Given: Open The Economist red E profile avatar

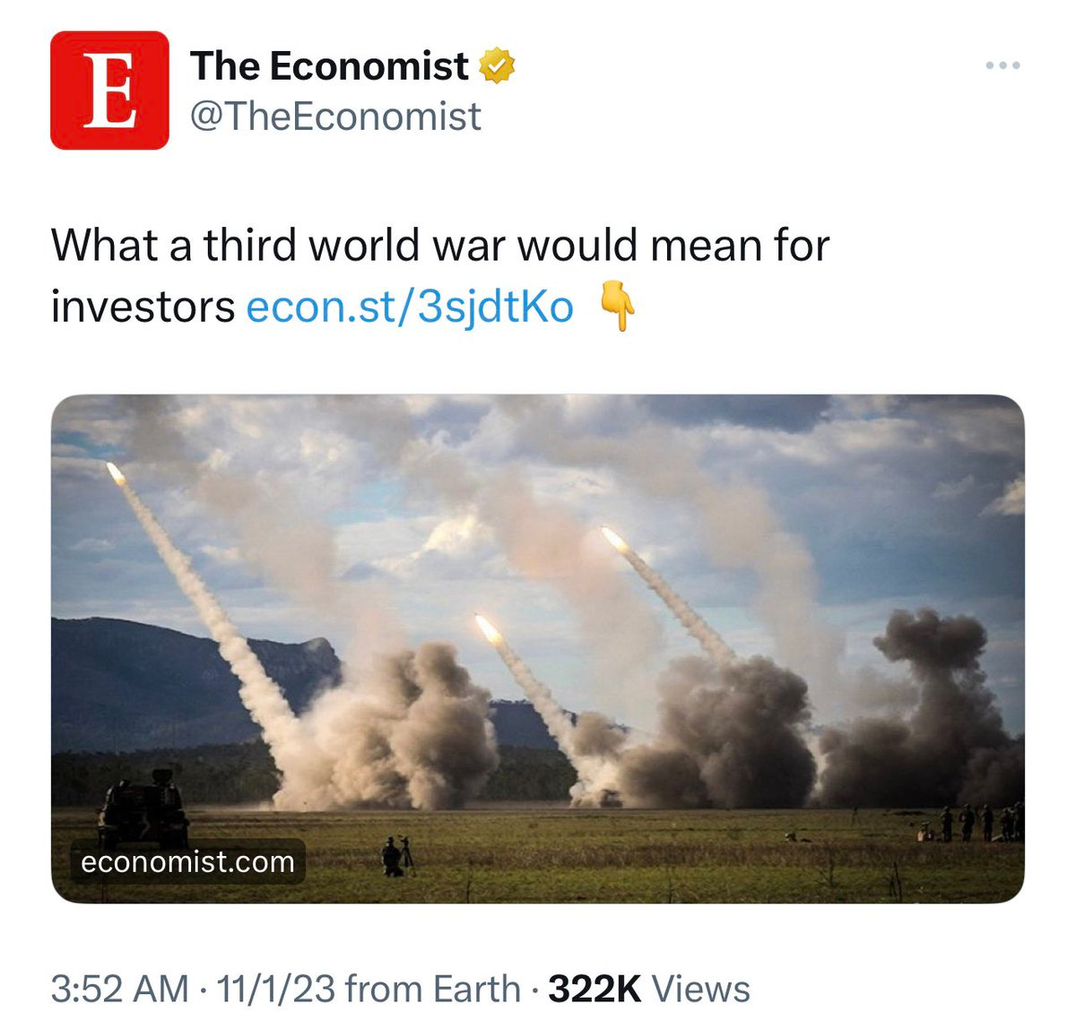Looking at the screenshot, I should tap(109, 90).
